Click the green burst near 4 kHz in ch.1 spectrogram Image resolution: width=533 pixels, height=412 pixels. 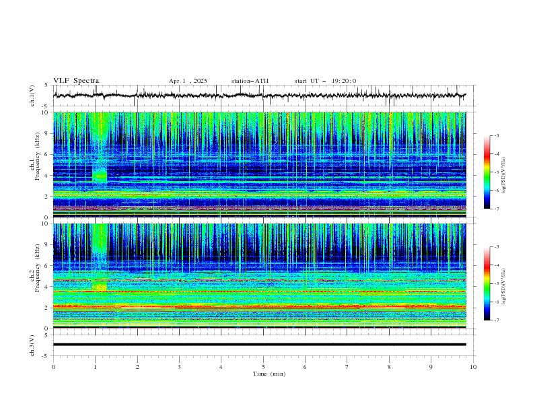tap(100, 176)
